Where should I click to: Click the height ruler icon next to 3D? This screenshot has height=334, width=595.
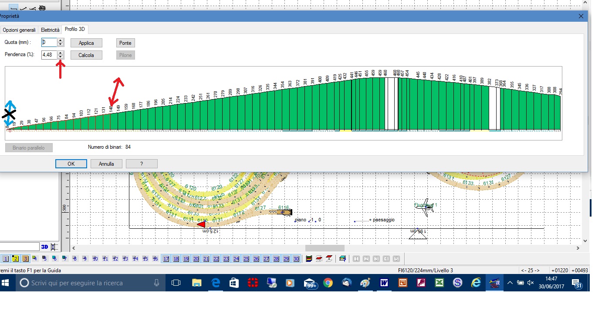tap(54, 247)
